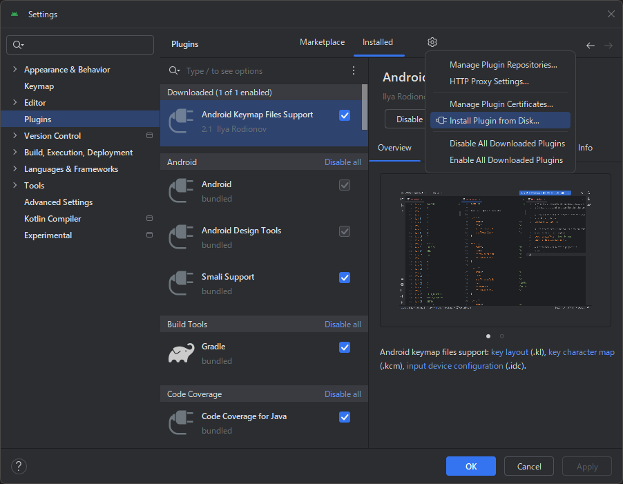Toggle the Gradle plugin checkbox
The image size is (623, 484).
[x=345, y=347]
